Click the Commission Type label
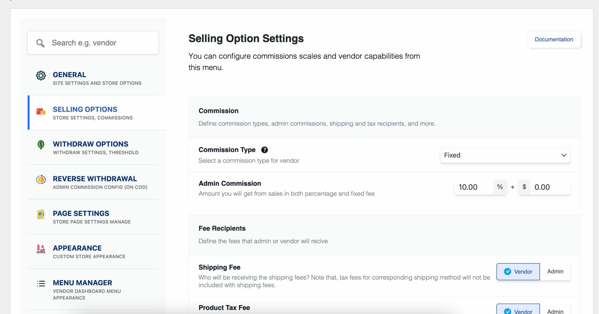The image size is (599, 314). [x=227, y=150]
